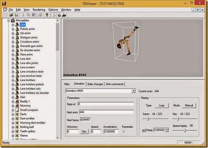Open the Edit menu
The height and width of the screenshot is (148, 208).
pyautogui.click(x=18, y=10)
